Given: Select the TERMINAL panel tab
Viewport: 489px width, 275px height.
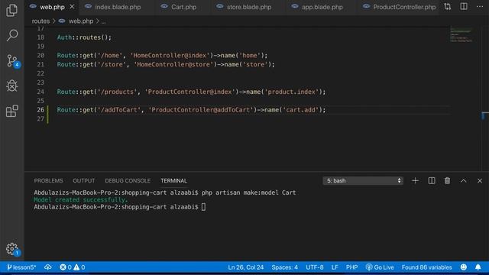Looking at the screenshot, I should (173, 181).
